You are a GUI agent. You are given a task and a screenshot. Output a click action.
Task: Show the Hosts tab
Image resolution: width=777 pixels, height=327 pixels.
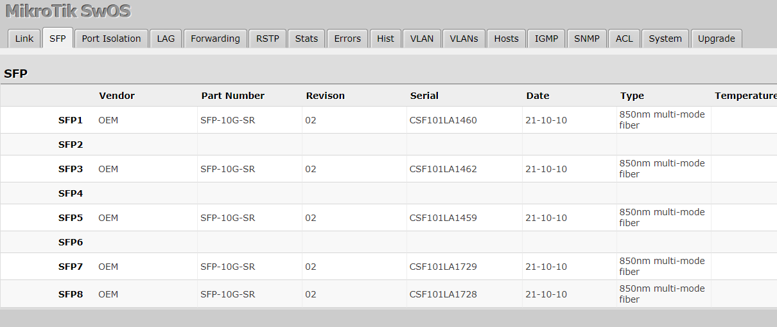[x=506, y=39]
